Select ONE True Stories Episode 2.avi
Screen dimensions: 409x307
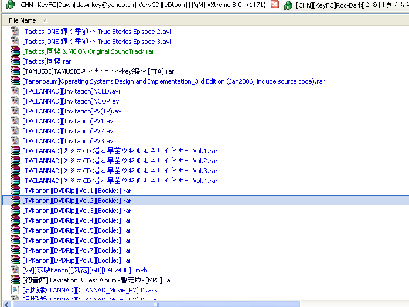[97, 32]
